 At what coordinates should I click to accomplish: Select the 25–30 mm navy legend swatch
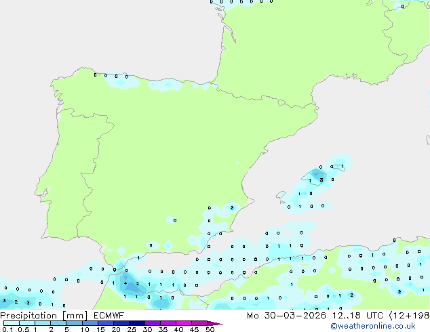(x=137, y=323)
